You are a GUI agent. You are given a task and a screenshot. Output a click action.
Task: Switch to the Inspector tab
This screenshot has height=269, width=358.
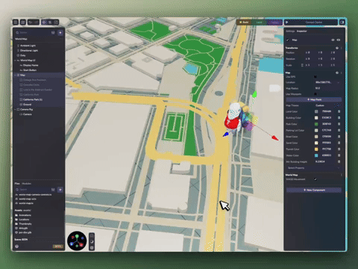point(302,31)
